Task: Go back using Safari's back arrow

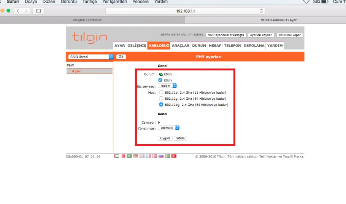Action: coord(17,11)
